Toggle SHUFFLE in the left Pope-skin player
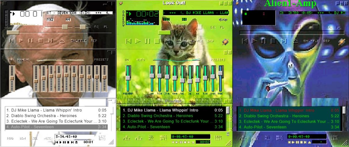The height and width of the screenshot is (147, 349). coord(79,41)
